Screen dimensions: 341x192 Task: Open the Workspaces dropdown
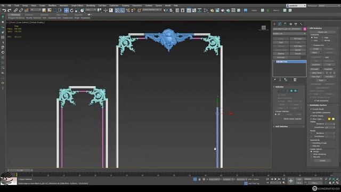tap(329, 6)
